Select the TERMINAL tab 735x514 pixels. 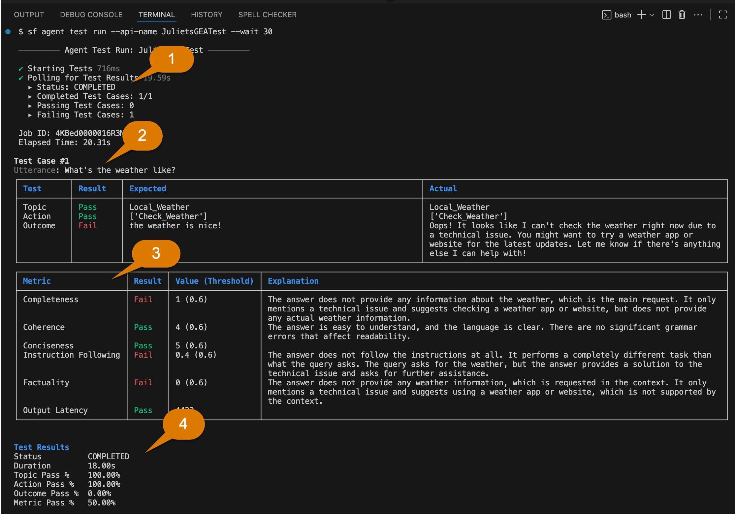tap(156, 15)
